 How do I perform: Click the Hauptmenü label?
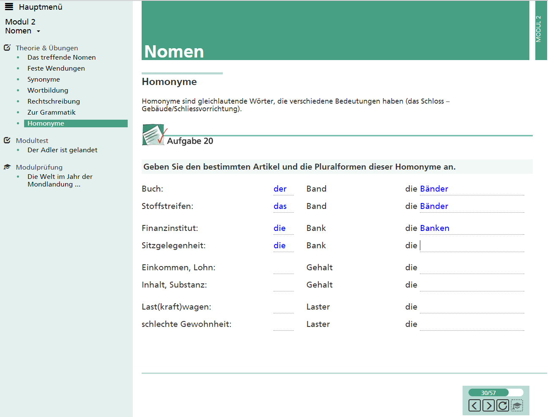click(41, 7)
